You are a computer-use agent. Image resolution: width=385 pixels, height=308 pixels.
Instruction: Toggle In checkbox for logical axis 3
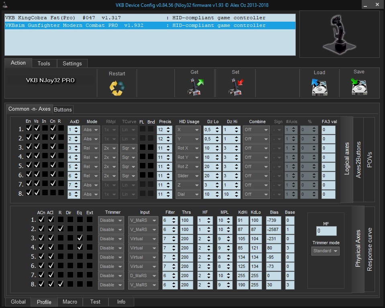point(44,147)
